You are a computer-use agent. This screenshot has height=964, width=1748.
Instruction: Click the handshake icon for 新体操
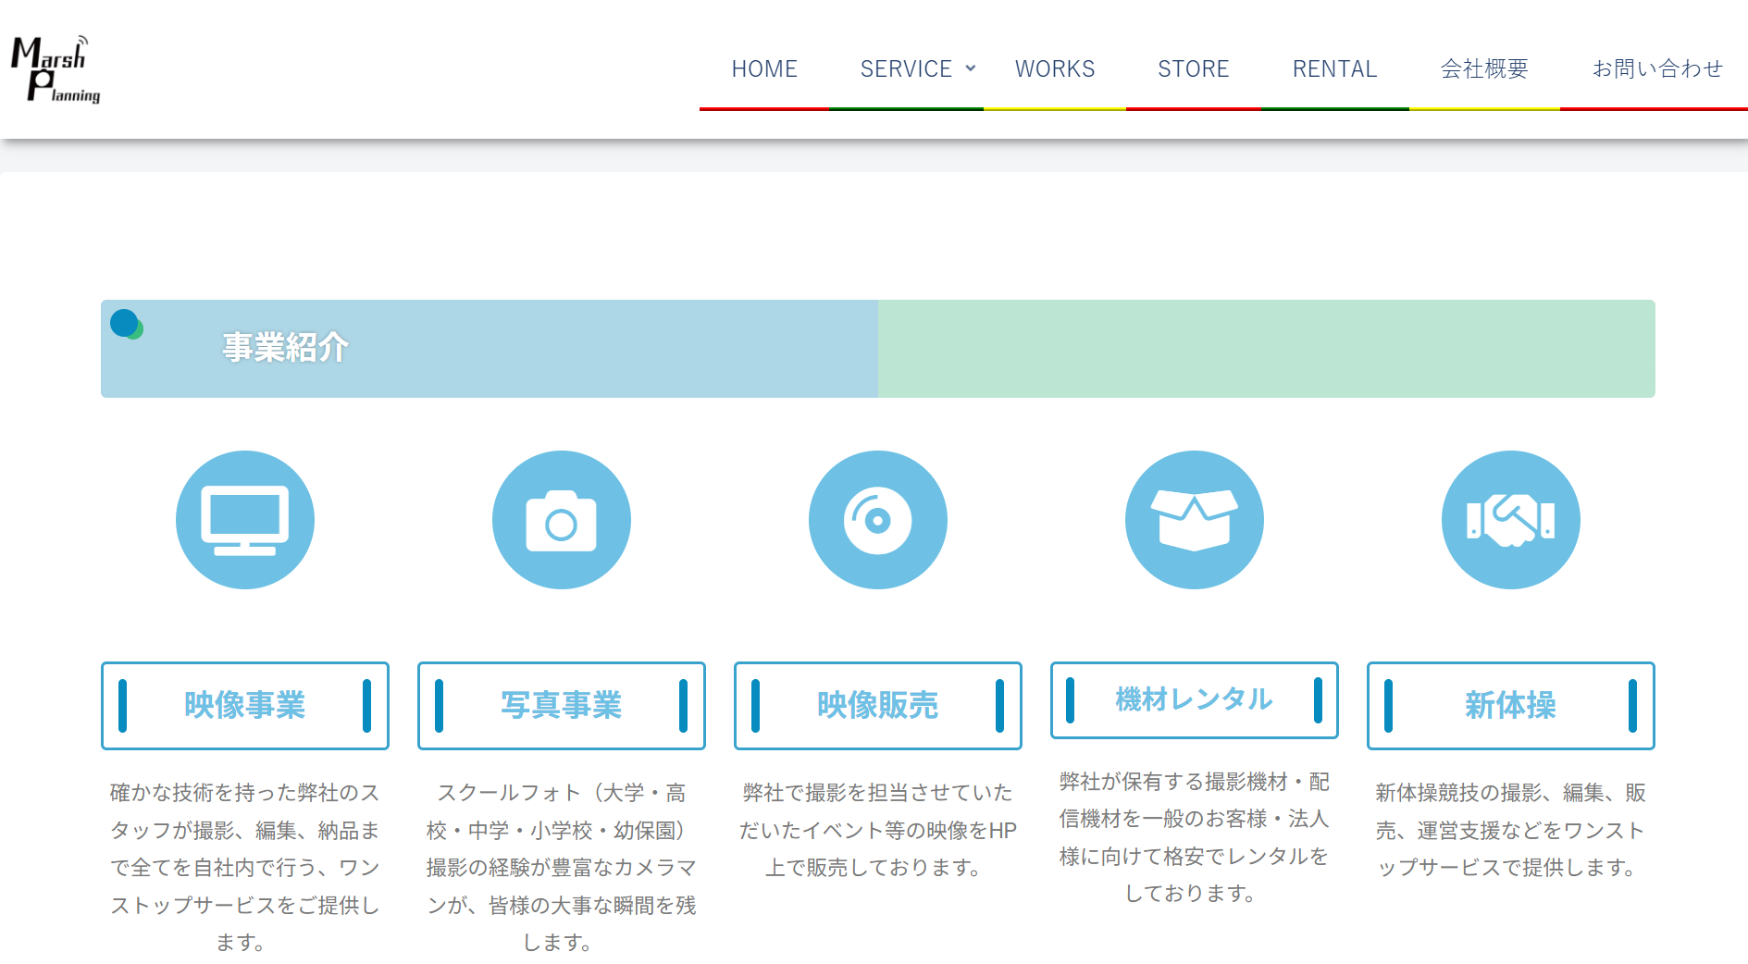point(1511,520)
